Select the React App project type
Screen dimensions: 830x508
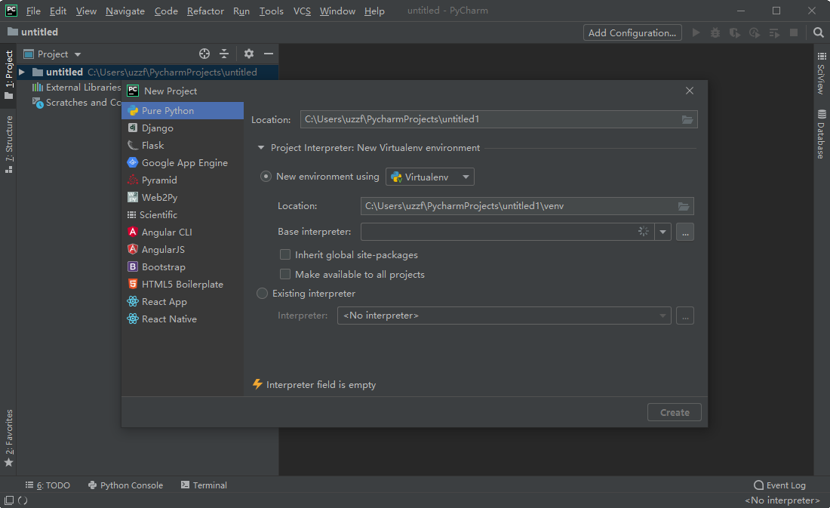pyautogui.click(x=183, y=301)
